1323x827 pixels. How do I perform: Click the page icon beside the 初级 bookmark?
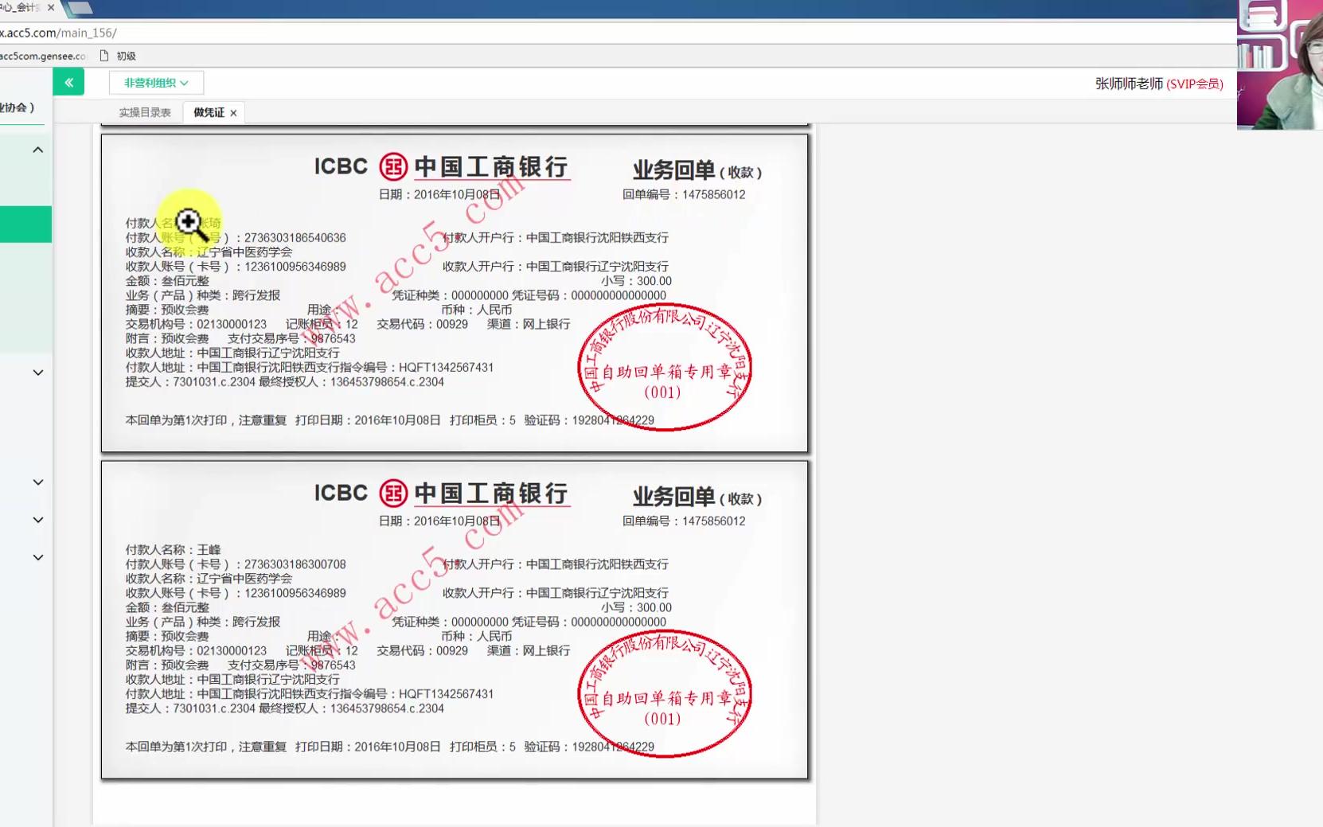click(104, 55)
